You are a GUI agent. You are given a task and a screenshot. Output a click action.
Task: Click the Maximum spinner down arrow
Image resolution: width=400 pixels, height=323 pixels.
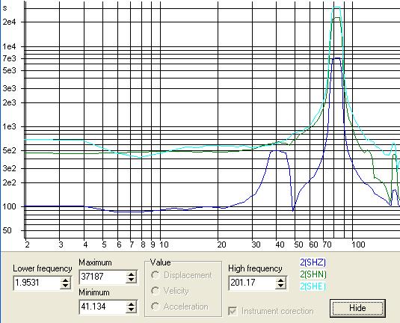click(131, 280)
